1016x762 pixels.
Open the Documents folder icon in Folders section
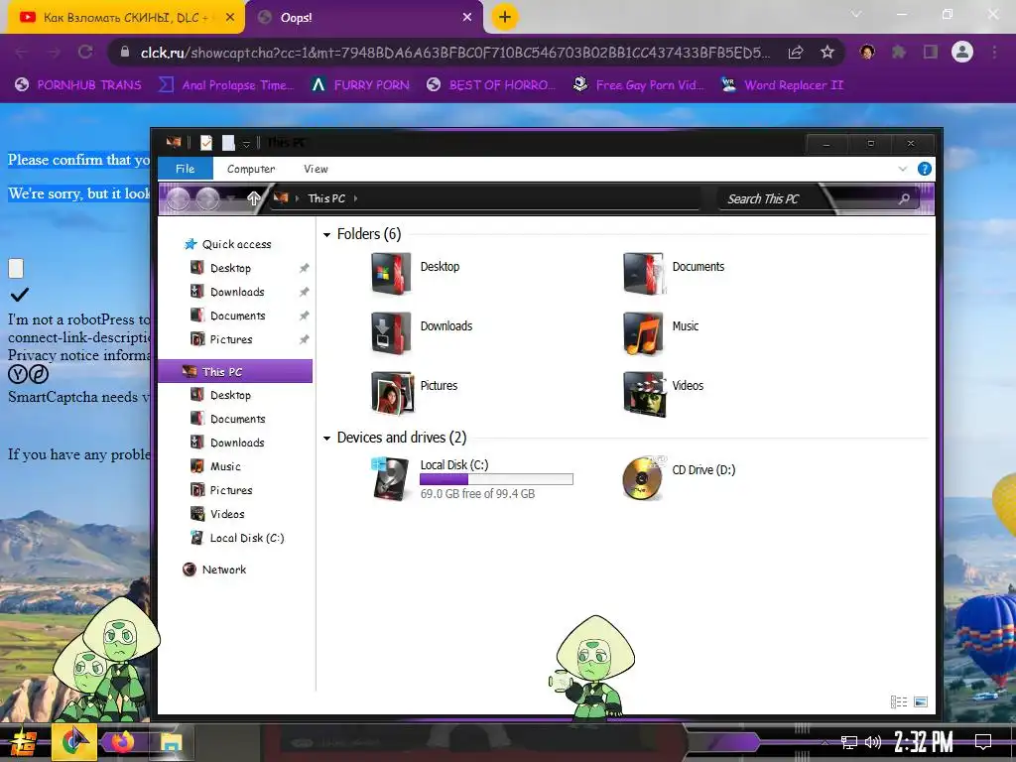click(643, 274)
